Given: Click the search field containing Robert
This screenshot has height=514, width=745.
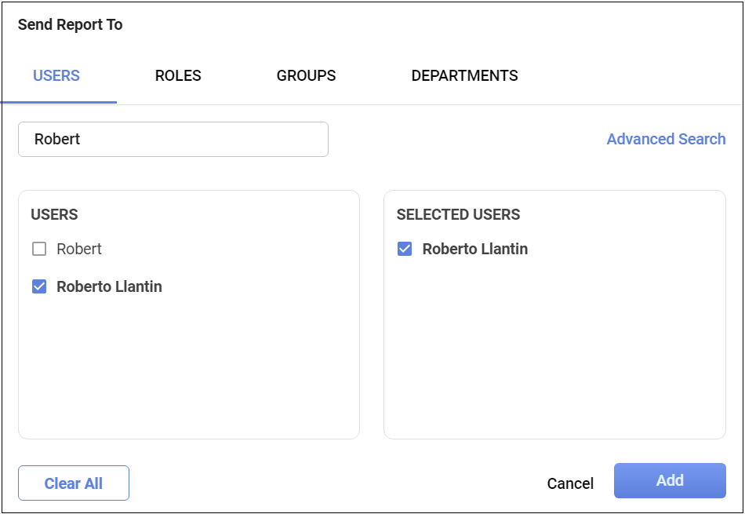Looking at the screenshot, I should click(x=173, y=139).
